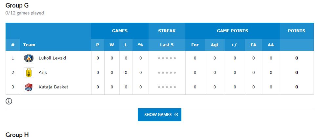Image resolution: width=327 pixels, height=140 pixels.
Task: Sort by the W wins column header
Action: [112, 45]
